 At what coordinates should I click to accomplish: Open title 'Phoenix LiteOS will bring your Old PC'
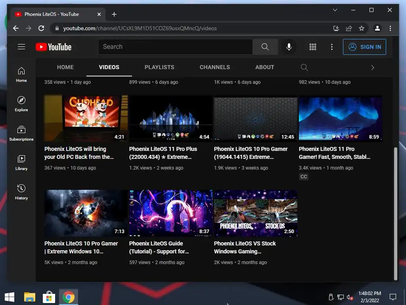point(79,153)
